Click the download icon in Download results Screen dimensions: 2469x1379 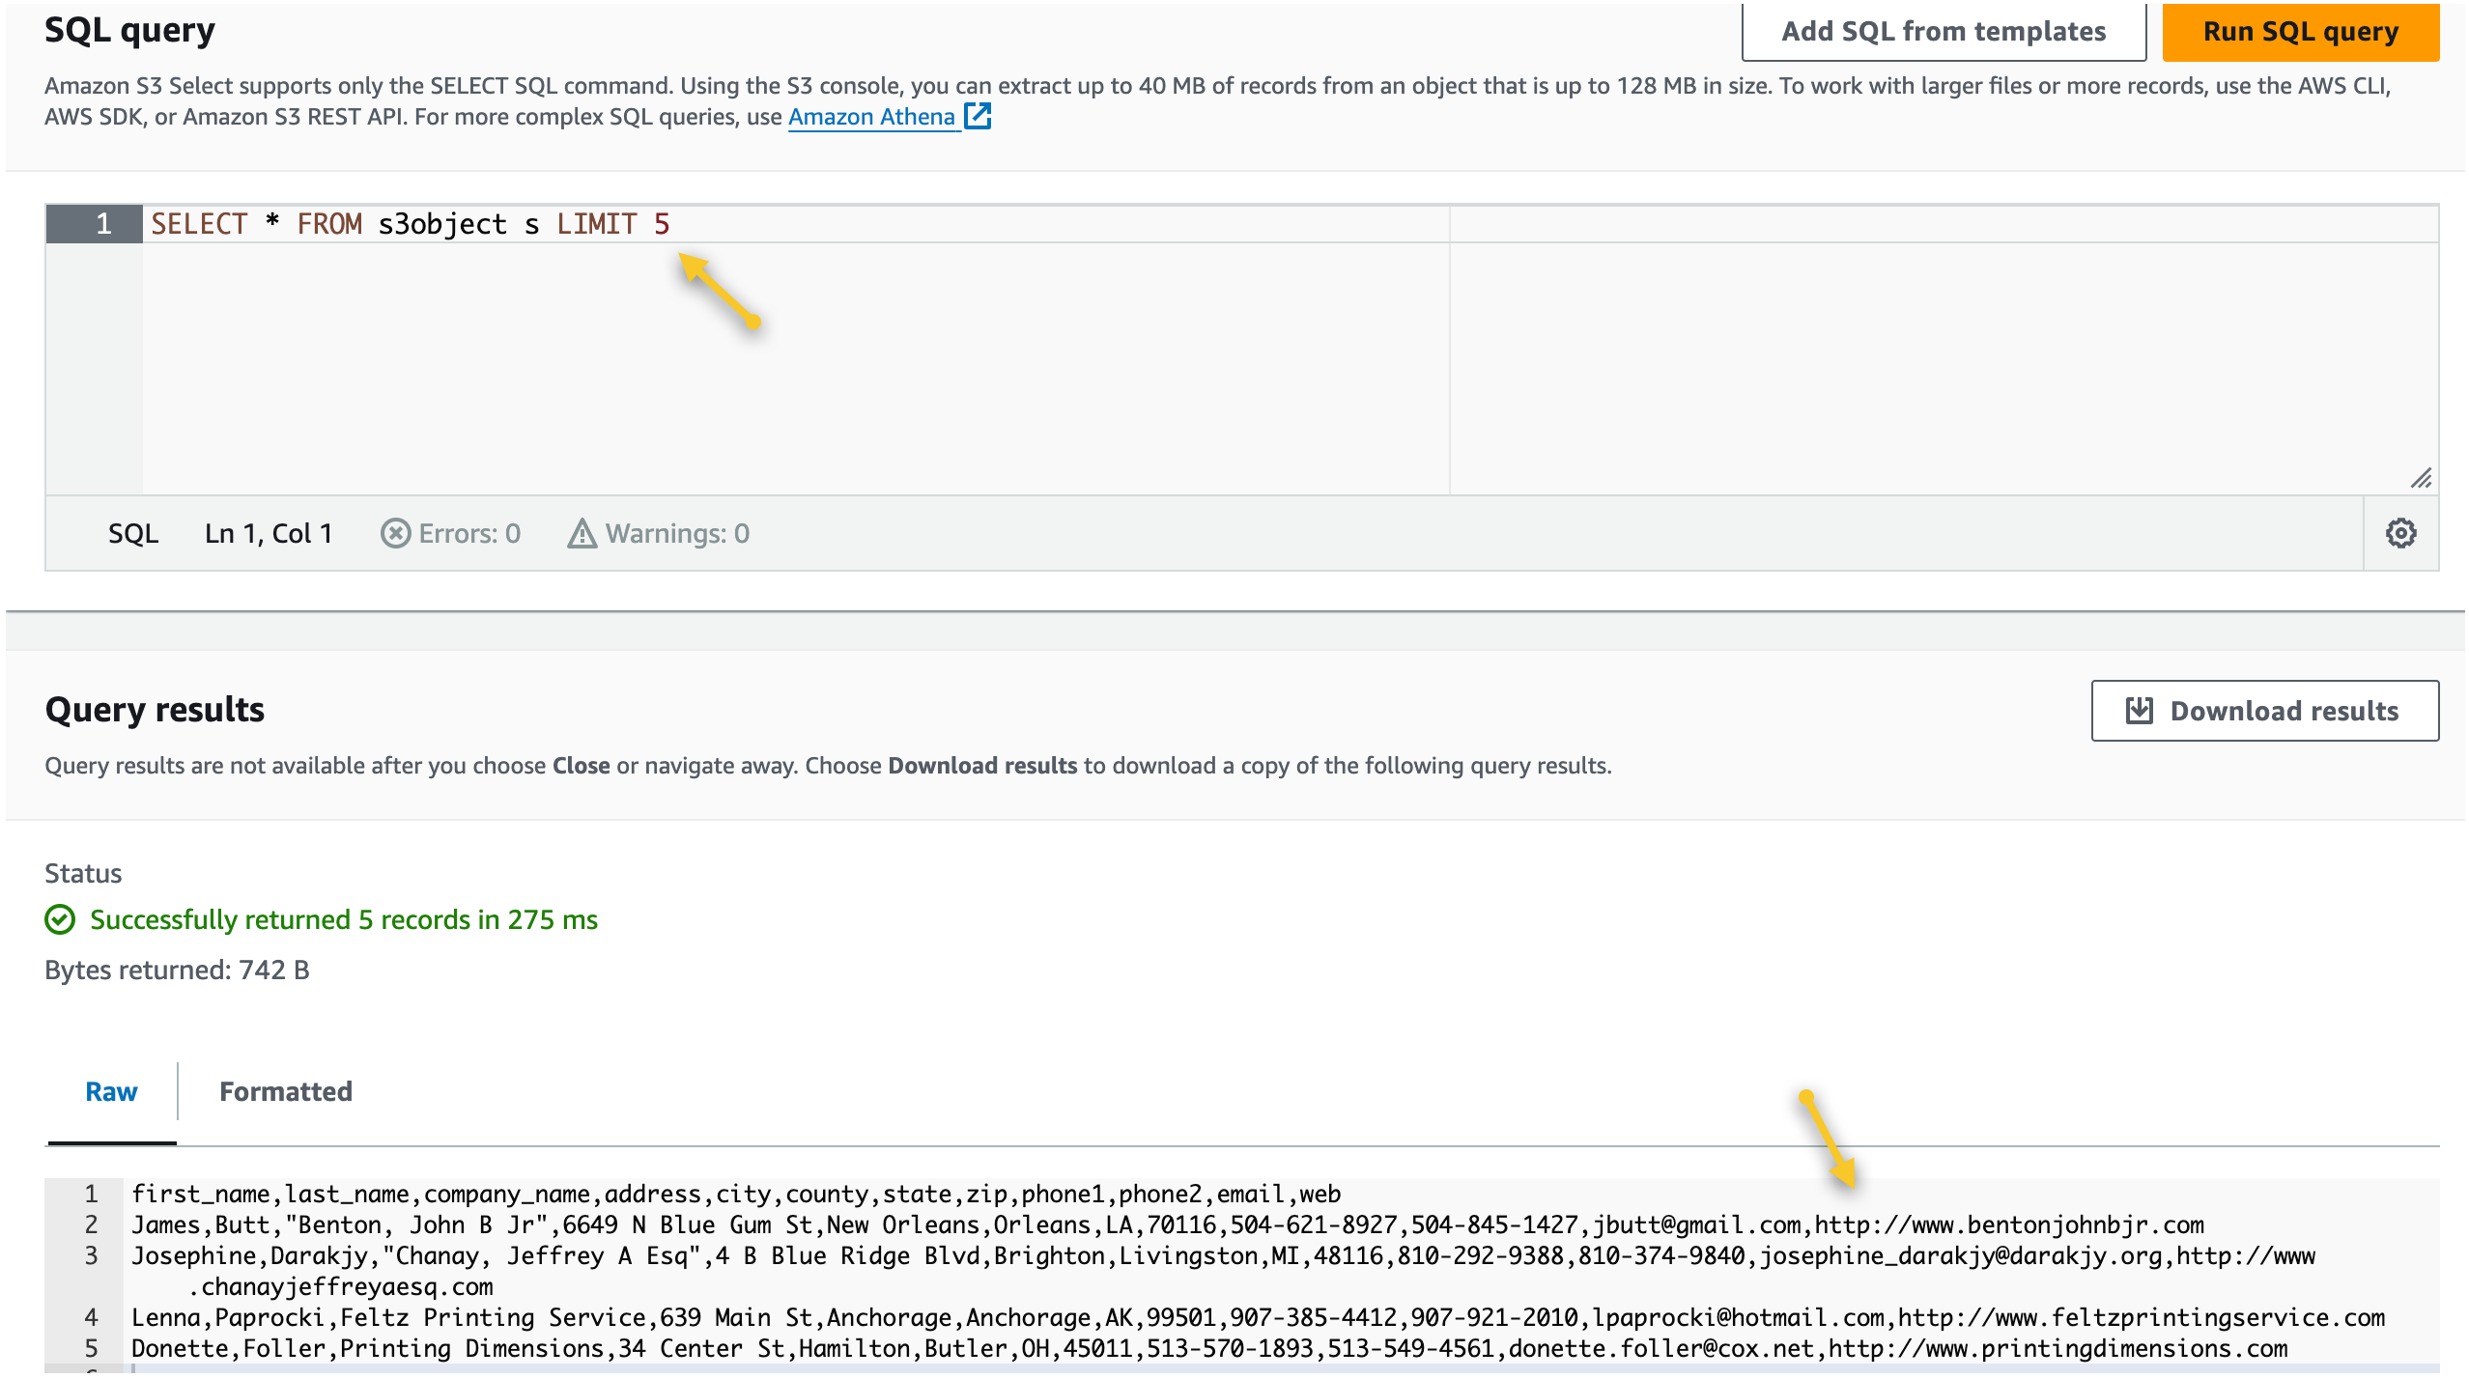tap(2140, 711)
